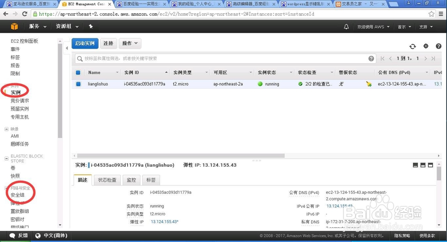Click the browser forward arrow
This screenshot has width=447, height=242.
(x=15, y=14)
